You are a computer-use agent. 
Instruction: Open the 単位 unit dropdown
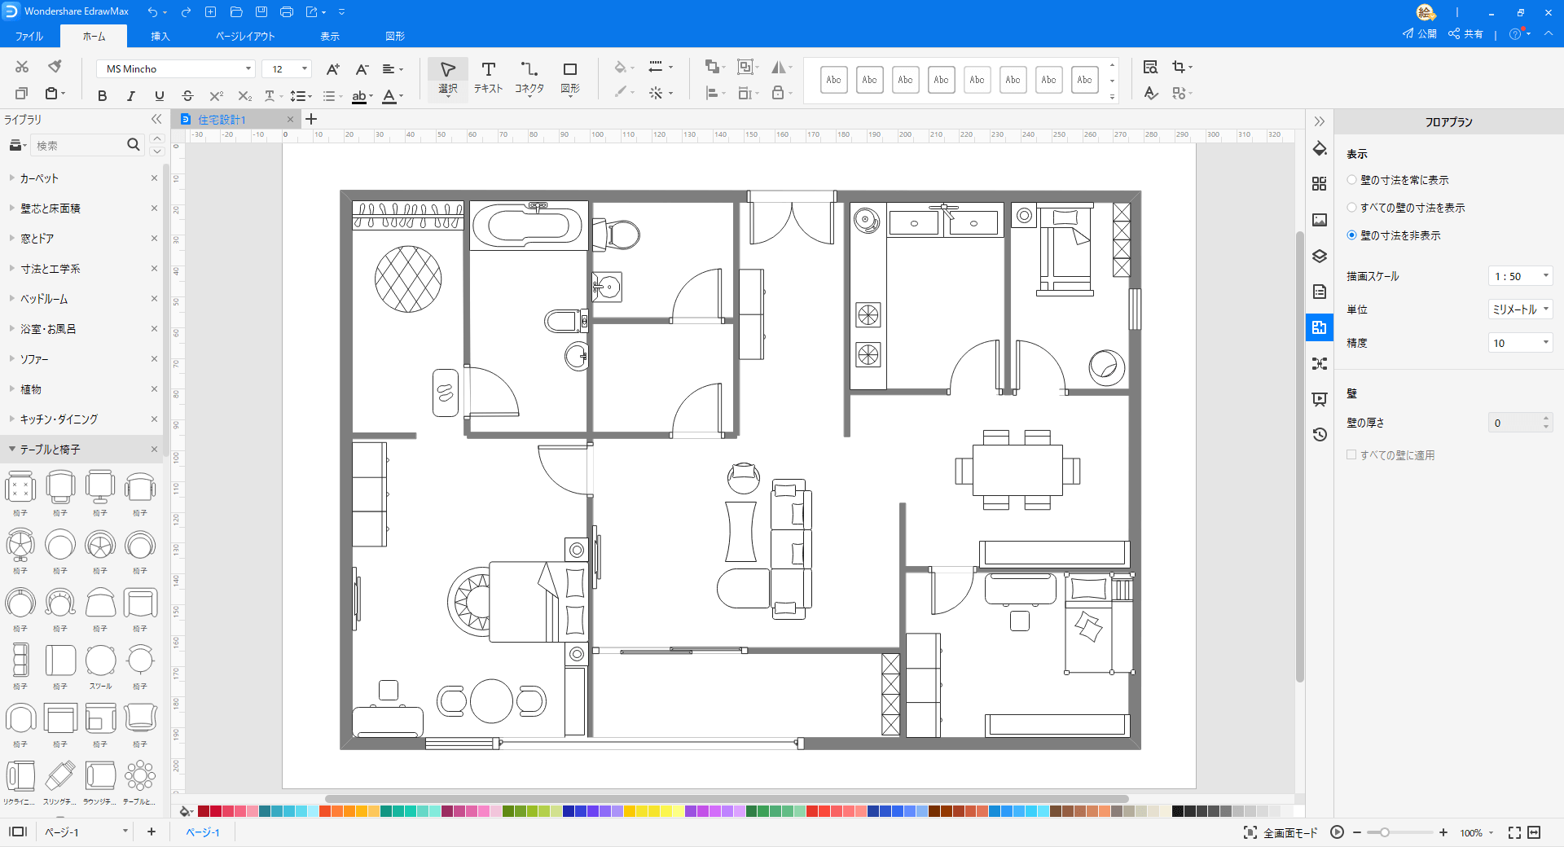point(1520,309)
